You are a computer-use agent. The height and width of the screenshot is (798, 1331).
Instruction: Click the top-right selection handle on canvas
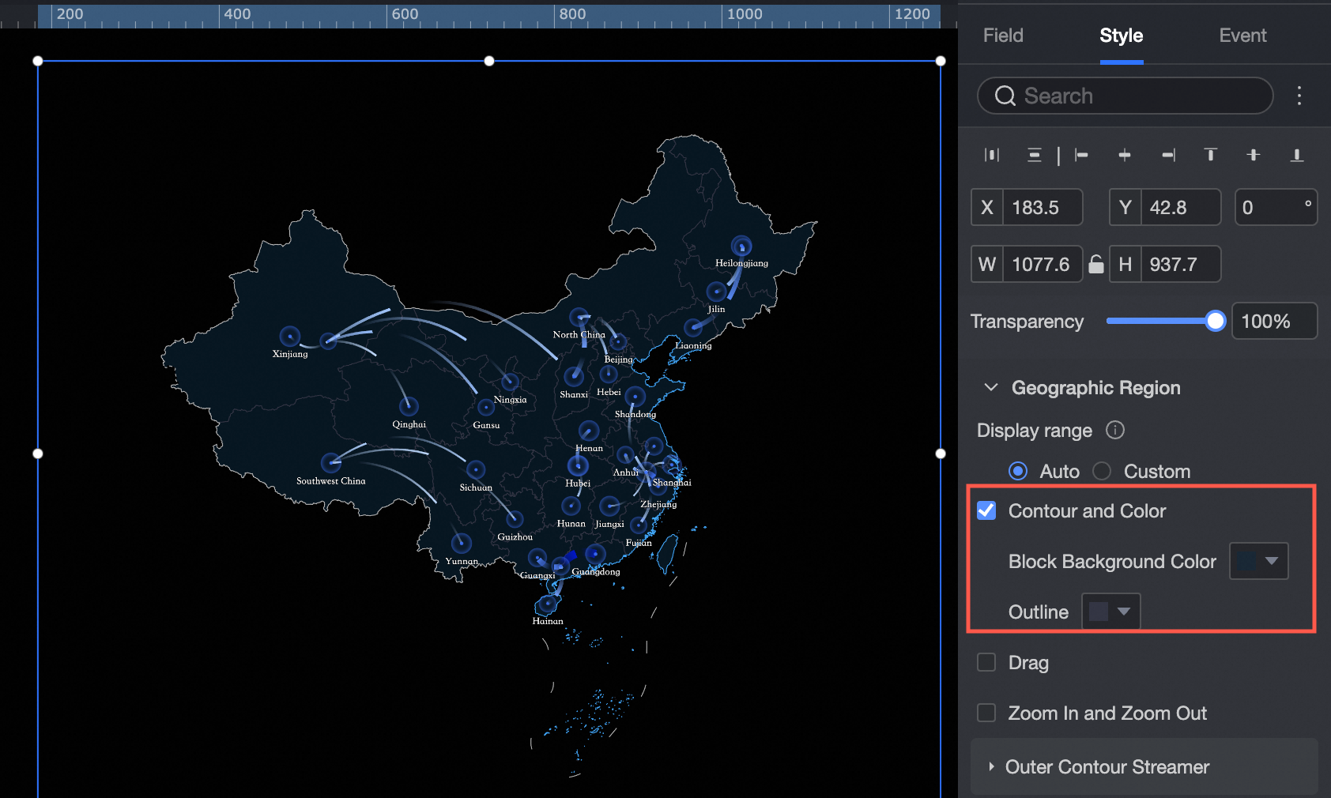click(x=941, y=61)
